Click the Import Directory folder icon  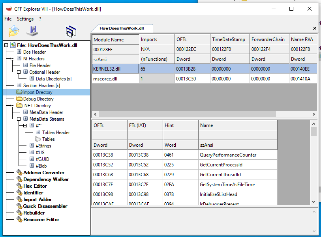pyautogui.click(x=19, y=92)
